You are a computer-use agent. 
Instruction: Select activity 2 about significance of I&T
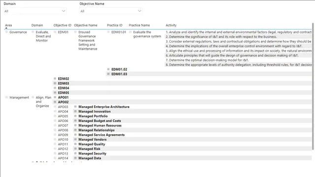coord(238,37)
